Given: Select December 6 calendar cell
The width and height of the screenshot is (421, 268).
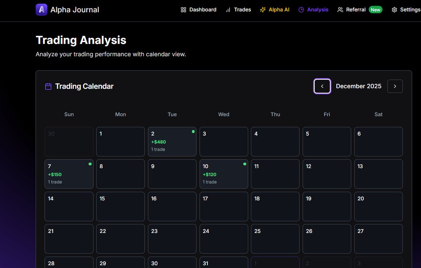Looking at the screenshot, I should click(x=378, y=142).
